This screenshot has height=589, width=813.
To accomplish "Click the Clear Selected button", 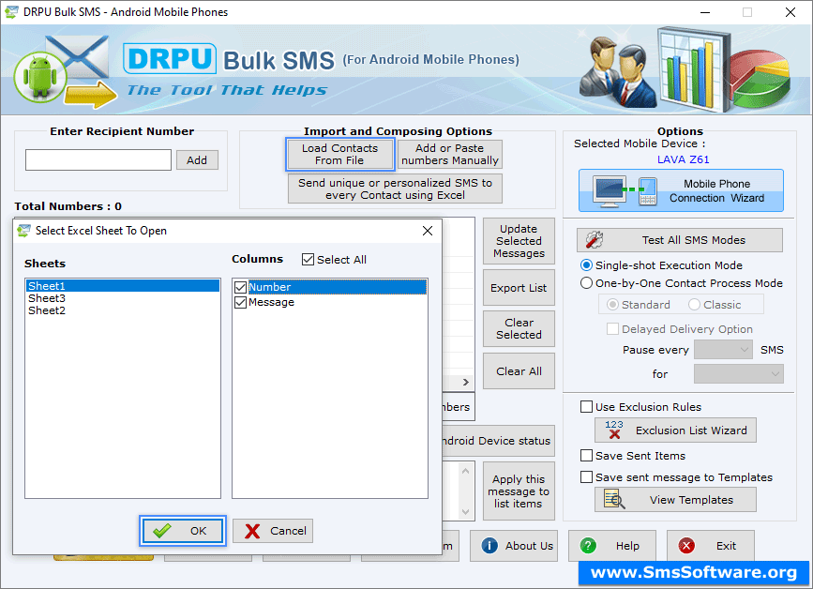I will click(519, 328).
